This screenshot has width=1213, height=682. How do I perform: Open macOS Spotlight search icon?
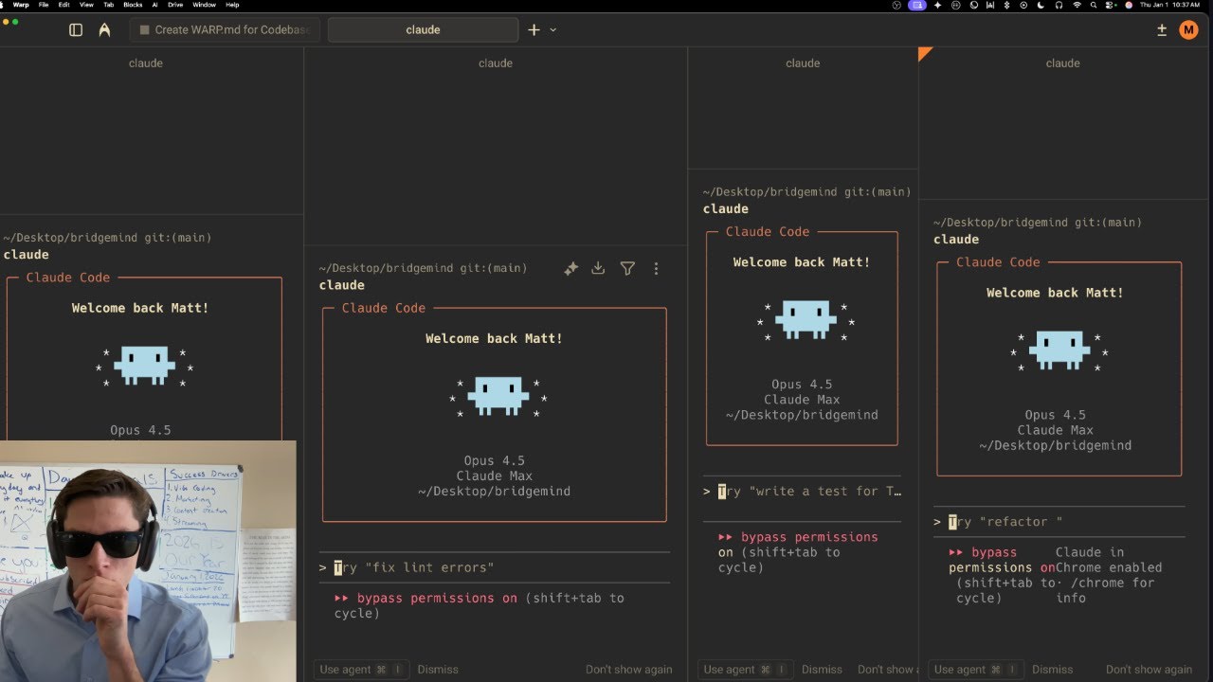point(1094,5)
